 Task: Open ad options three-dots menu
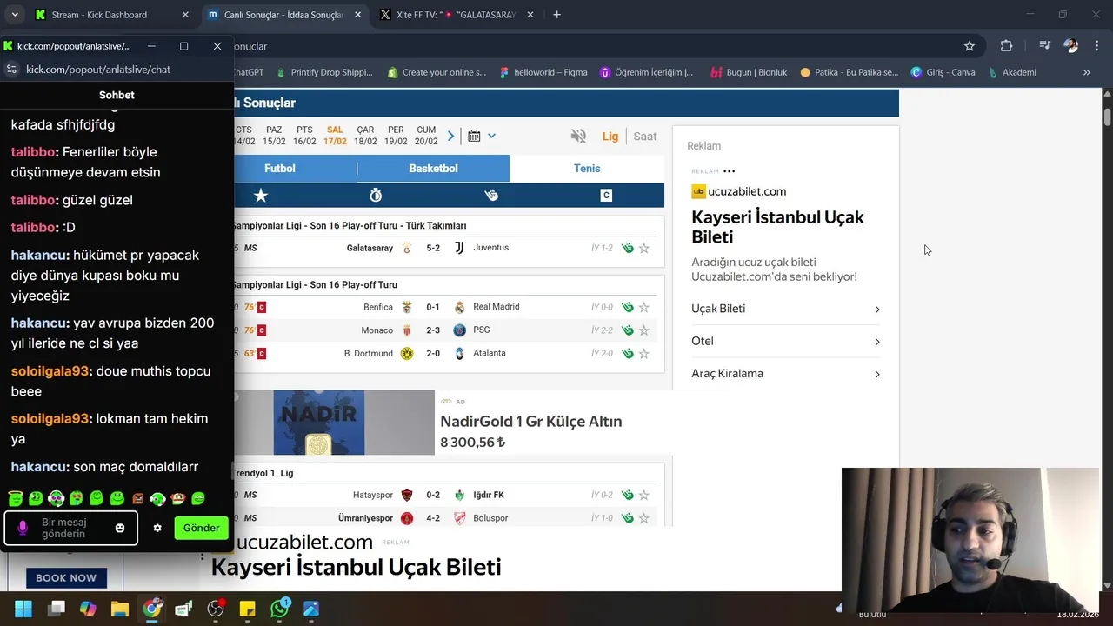coord(730,171)
